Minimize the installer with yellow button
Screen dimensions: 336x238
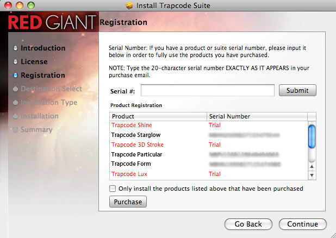pos(20,5)
